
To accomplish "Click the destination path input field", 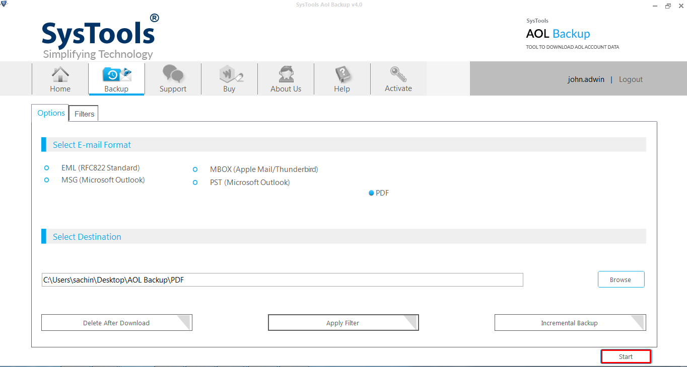I will (x=283, y=280).
